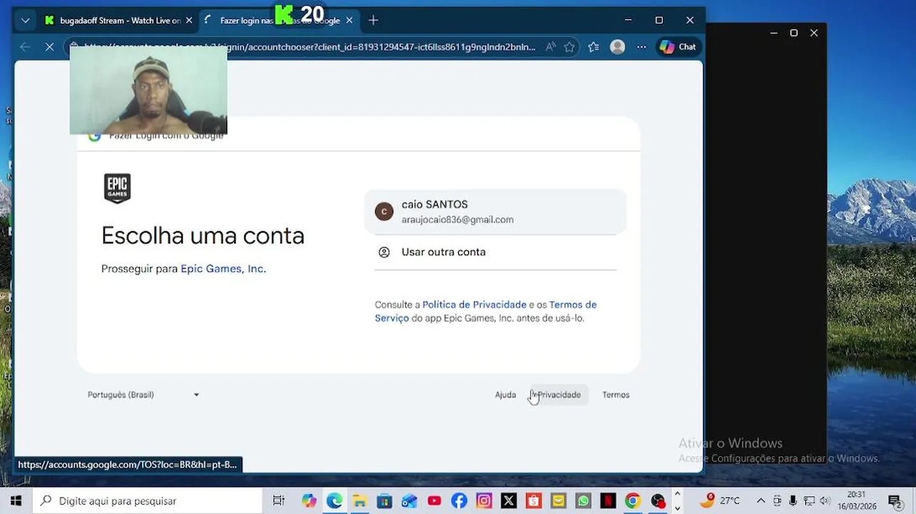Open X (Twitter) taskbar icon

(509, 501)
